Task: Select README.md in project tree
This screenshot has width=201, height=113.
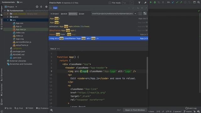Action: click(x=19, y=55)
